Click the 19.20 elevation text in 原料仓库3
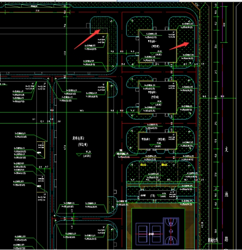The height and width of the screenshot is (250, 242). [x=88, y=152]
